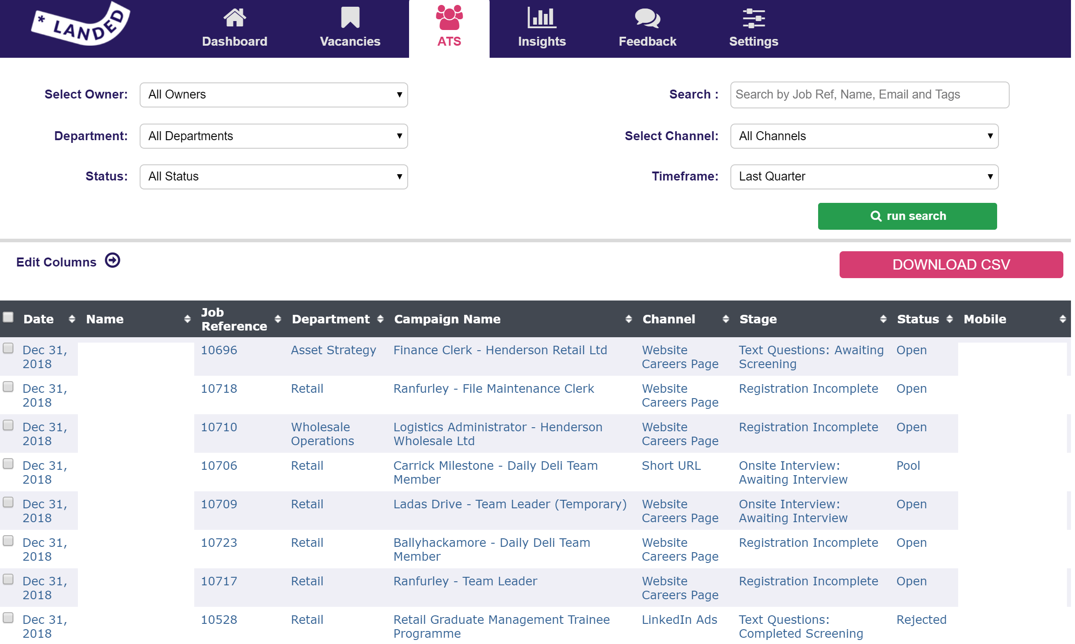
Task: Check the row for job 10709
Action: [8, 502]
